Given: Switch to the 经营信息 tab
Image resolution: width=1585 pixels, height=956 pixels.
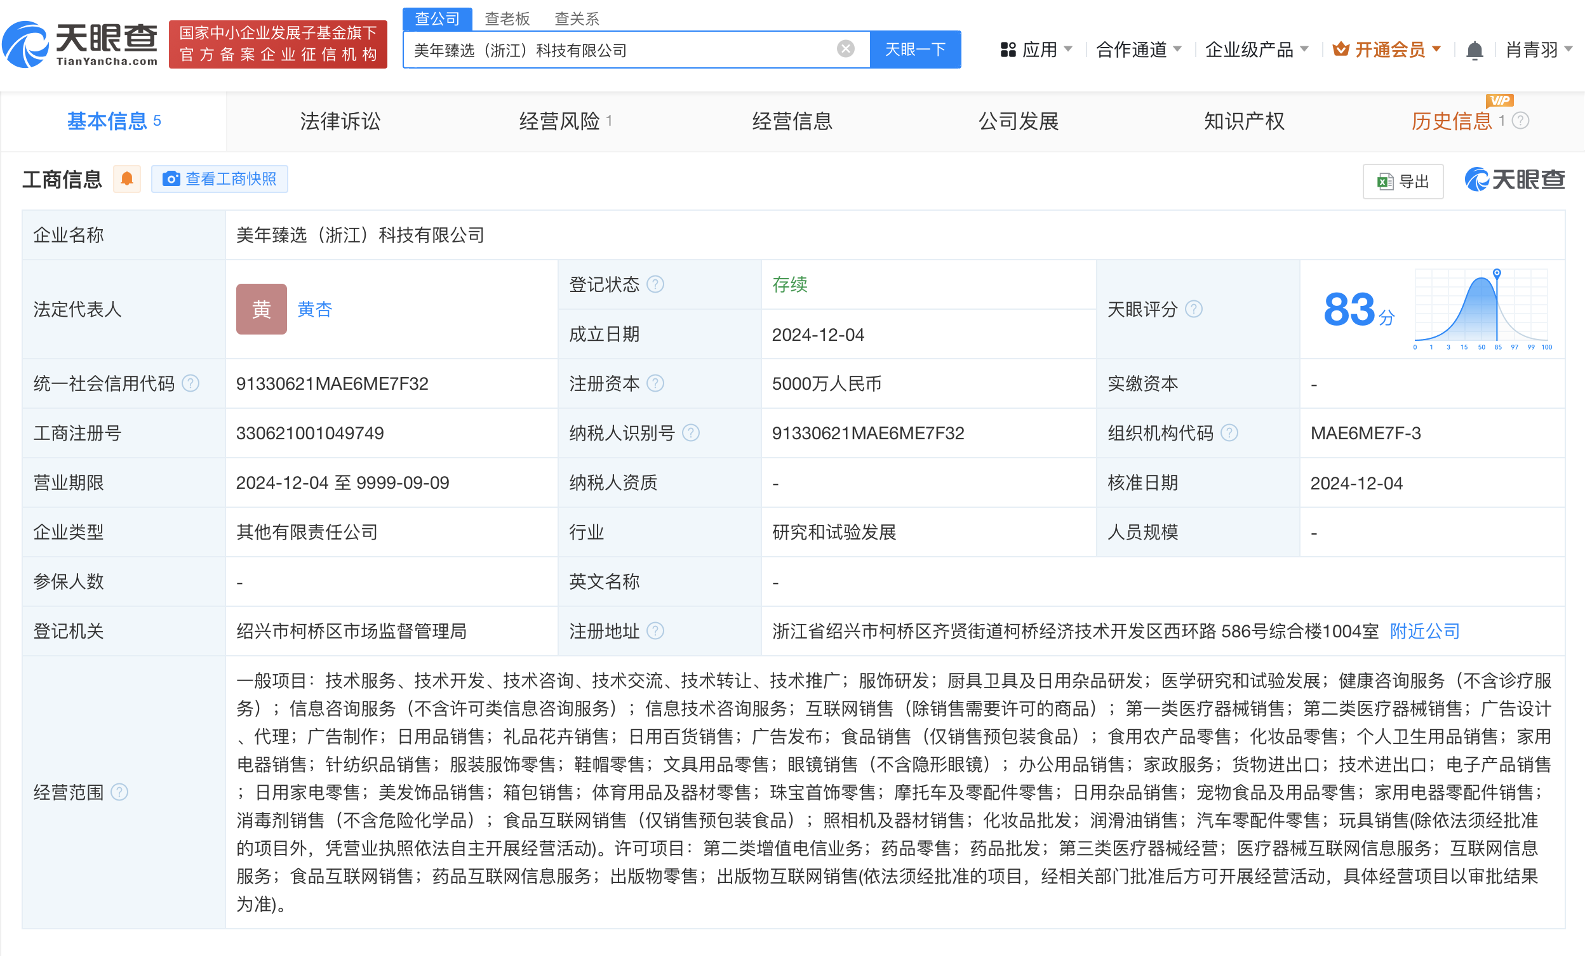Looking at the screenshot, I should [x=792, y=121].
